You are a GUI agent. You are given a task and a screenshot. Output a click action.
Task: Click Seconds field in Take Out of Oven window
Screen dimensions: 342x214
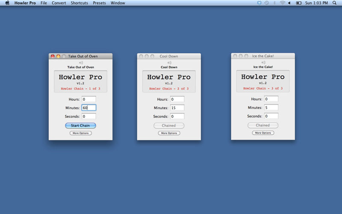[x=89, y=116]
